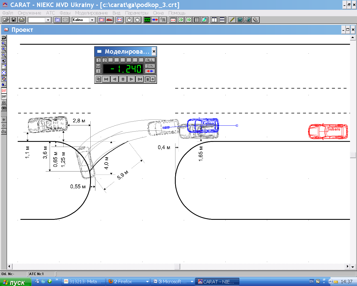357x286 pixels.
Task: Click the SYN button in simulation panel
Action: (x=150, y=66)
